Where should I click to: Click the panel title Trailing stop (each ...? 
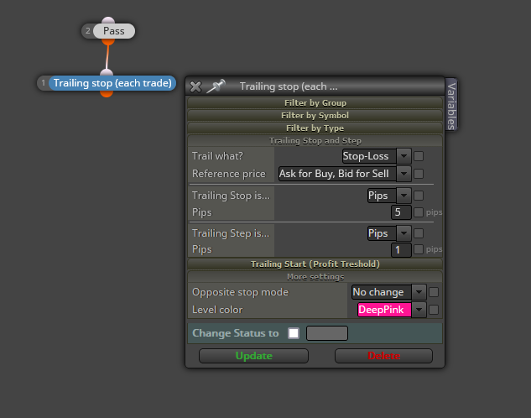[289, 86]
